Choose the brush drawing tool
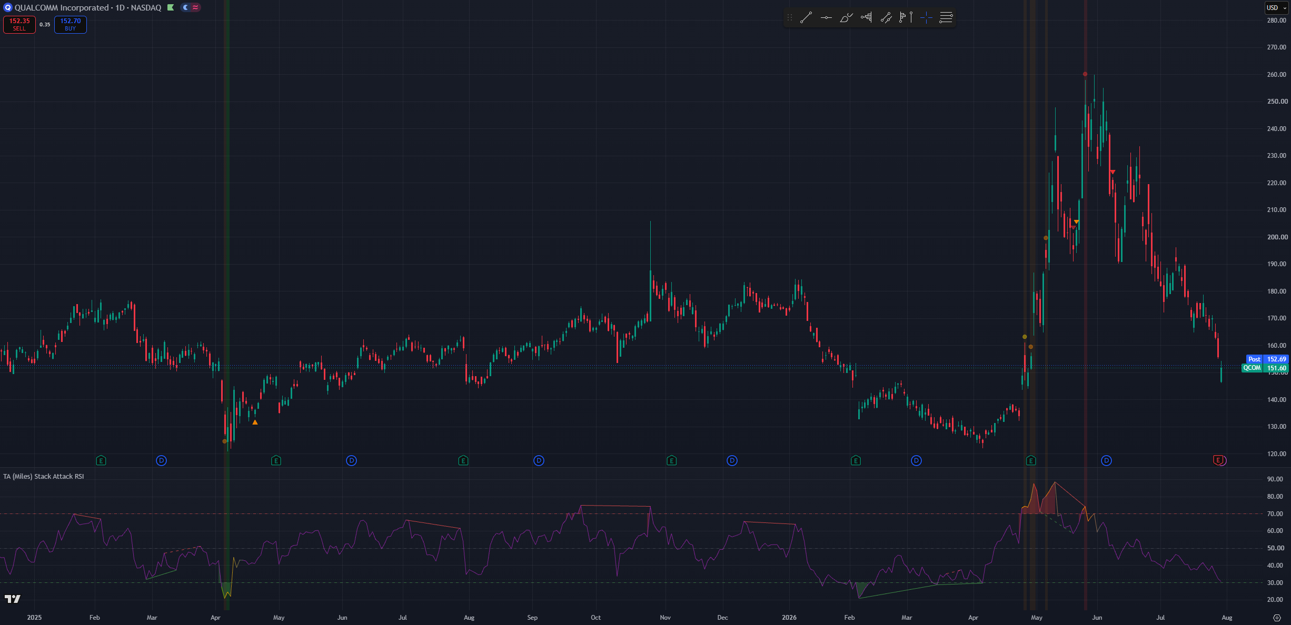 coord(846,17)
